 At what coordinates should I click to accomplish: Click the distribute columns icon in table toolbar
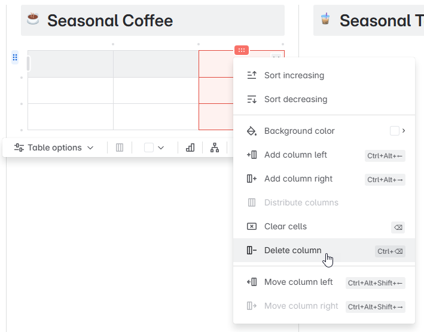tap(120, 147)
